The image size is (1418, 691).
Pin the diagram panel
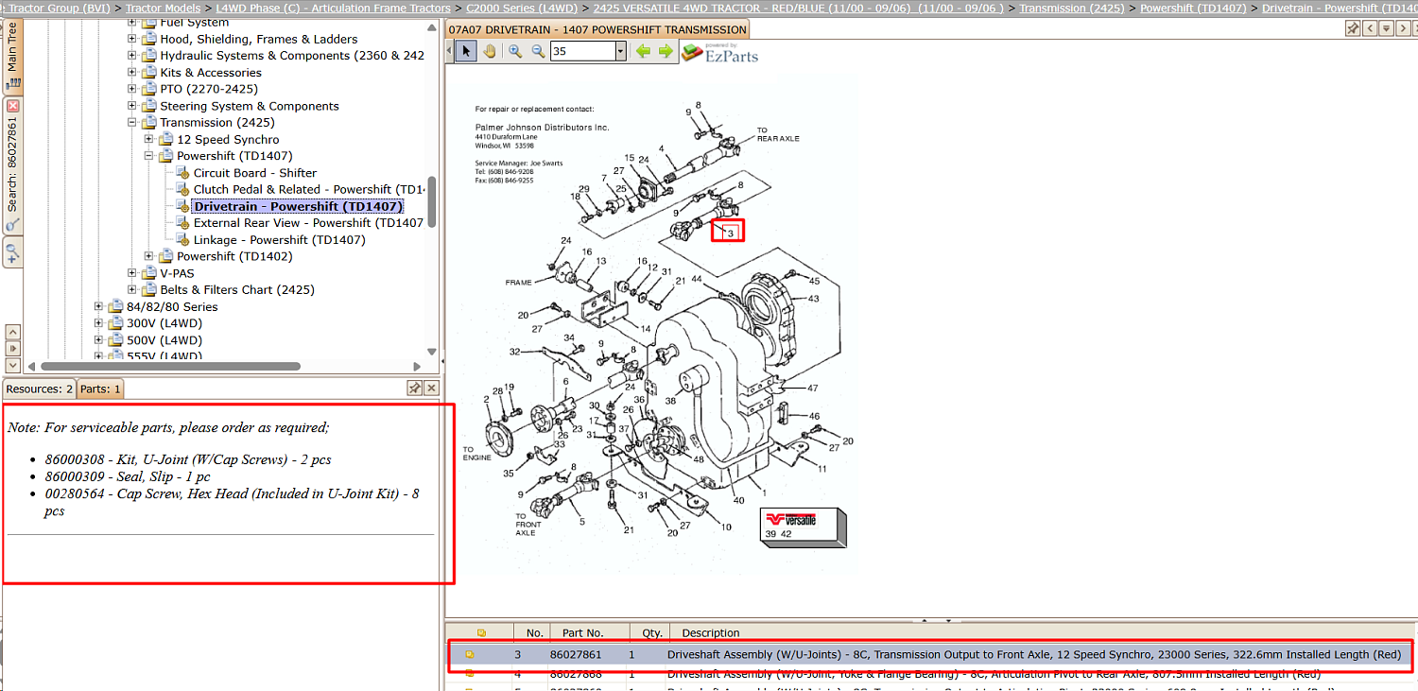(x=1355, y=29)
